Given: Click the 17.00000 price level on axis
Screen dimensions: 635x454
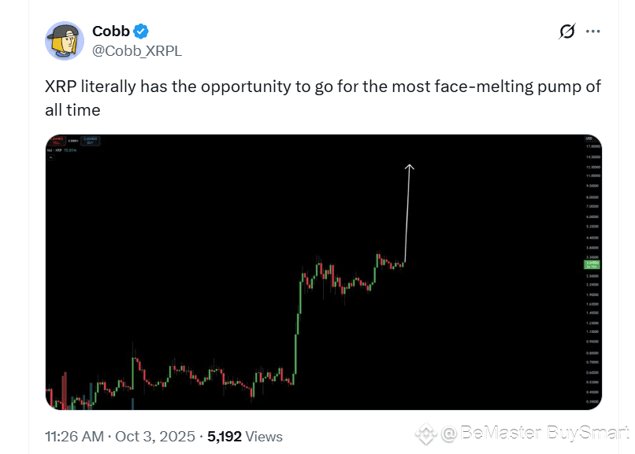Looking at the screenshot, I should [x=593, y=146].
